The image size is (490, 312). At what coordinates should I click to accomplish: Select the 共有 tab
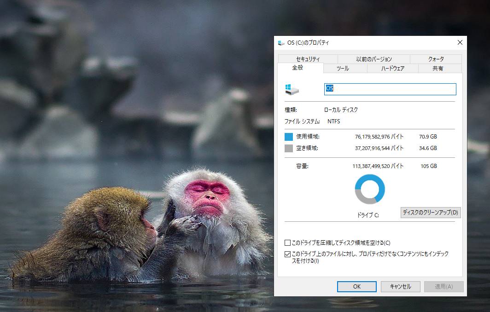[437, 69]
